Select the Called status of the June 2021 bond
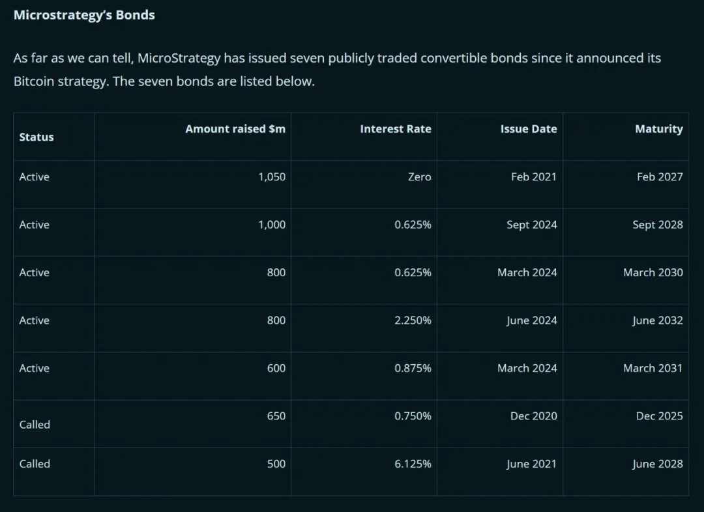Viewport: 704px width, 512px height. coord(35,464)
